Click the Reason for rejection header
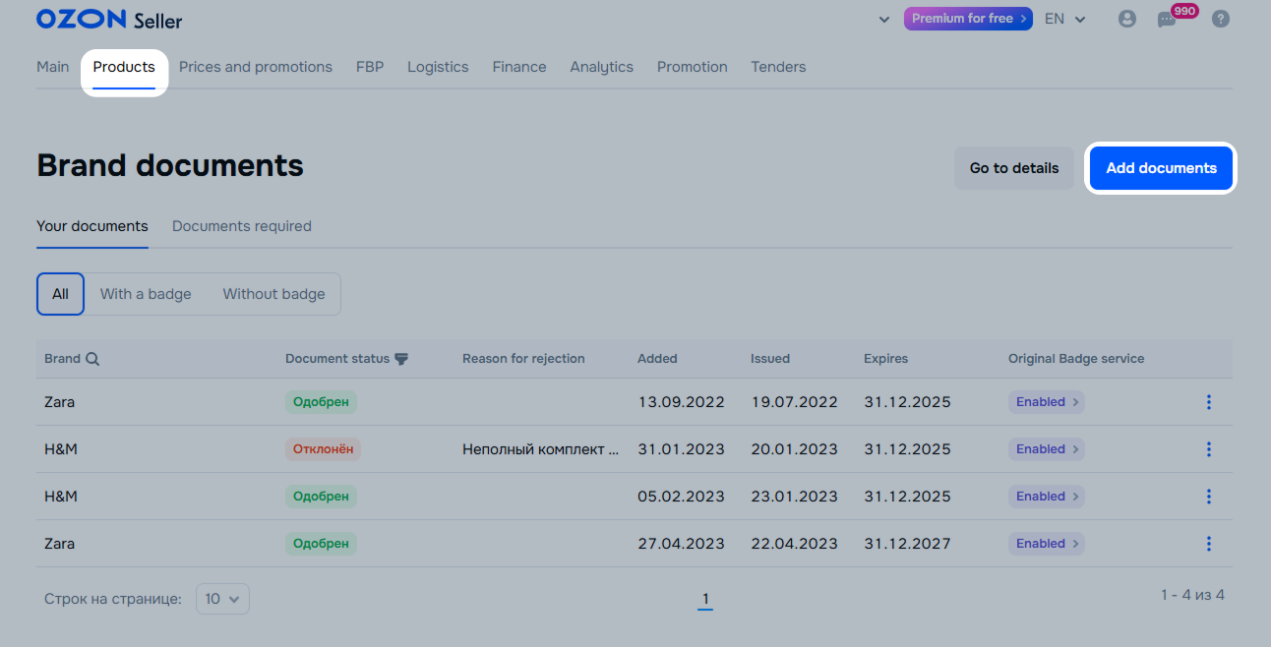The image size is (1271, 647). pyautogui.click(x=523, y=359)
